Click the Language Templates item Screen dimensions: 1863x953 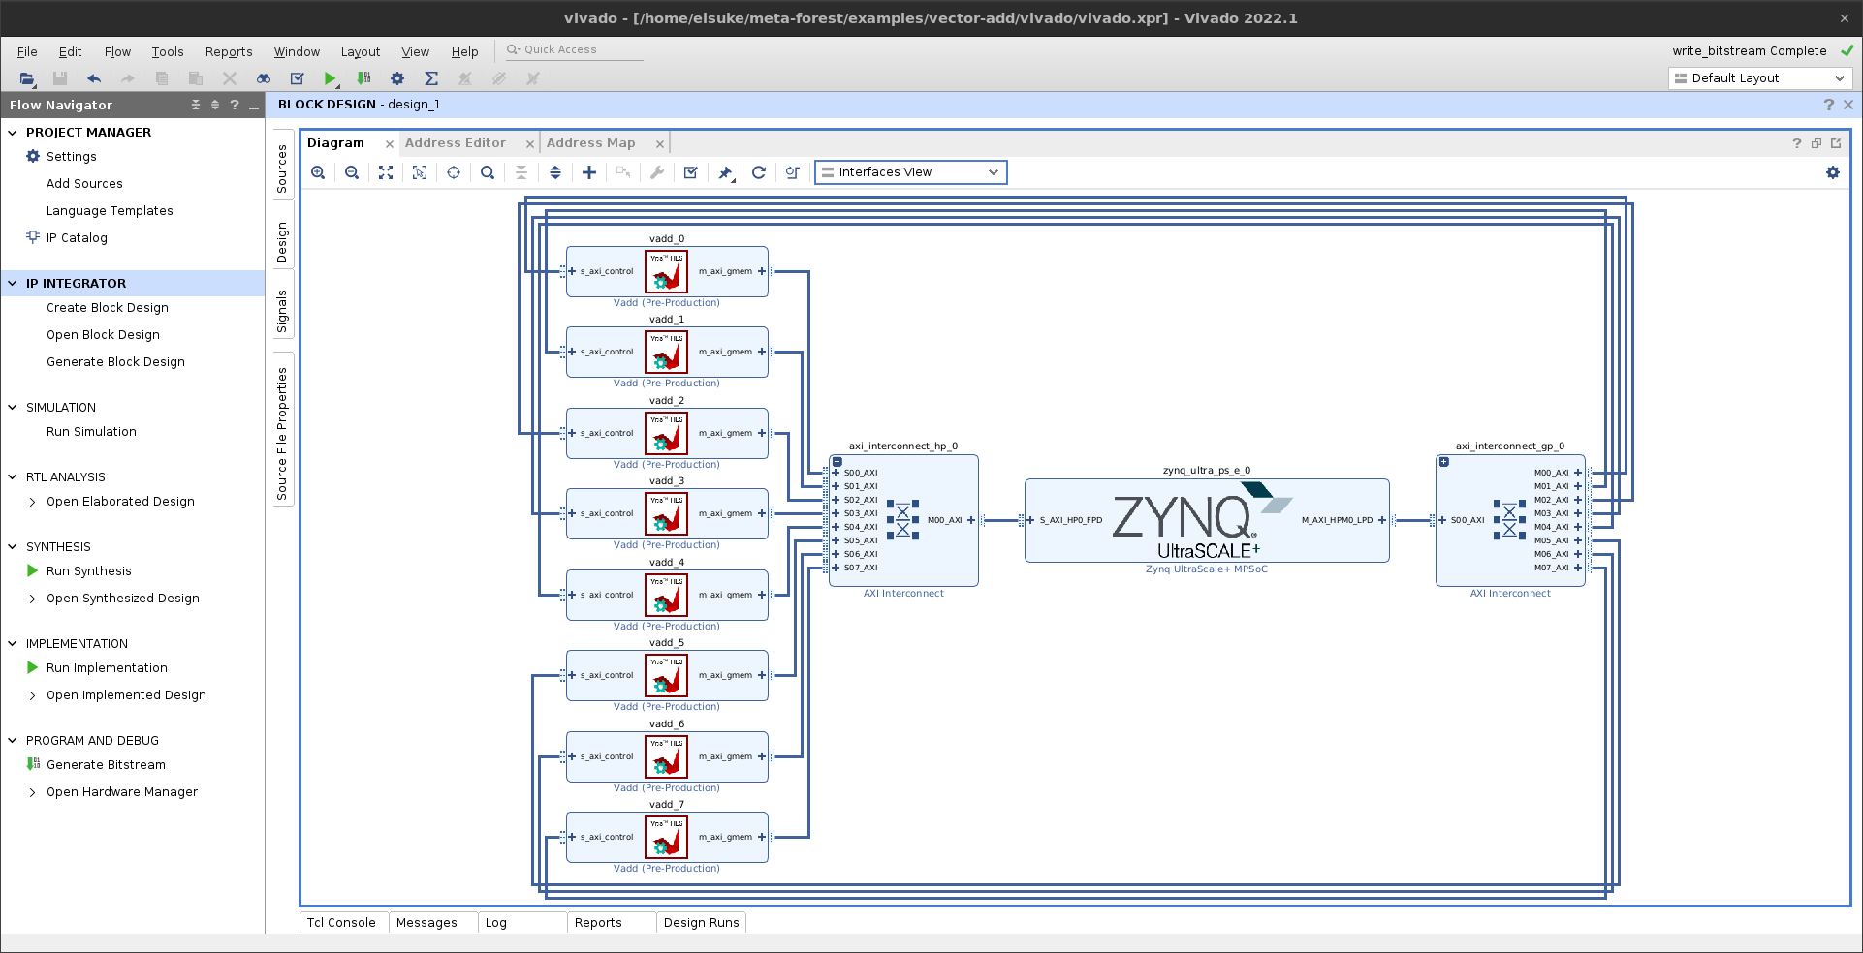(110, 211)
